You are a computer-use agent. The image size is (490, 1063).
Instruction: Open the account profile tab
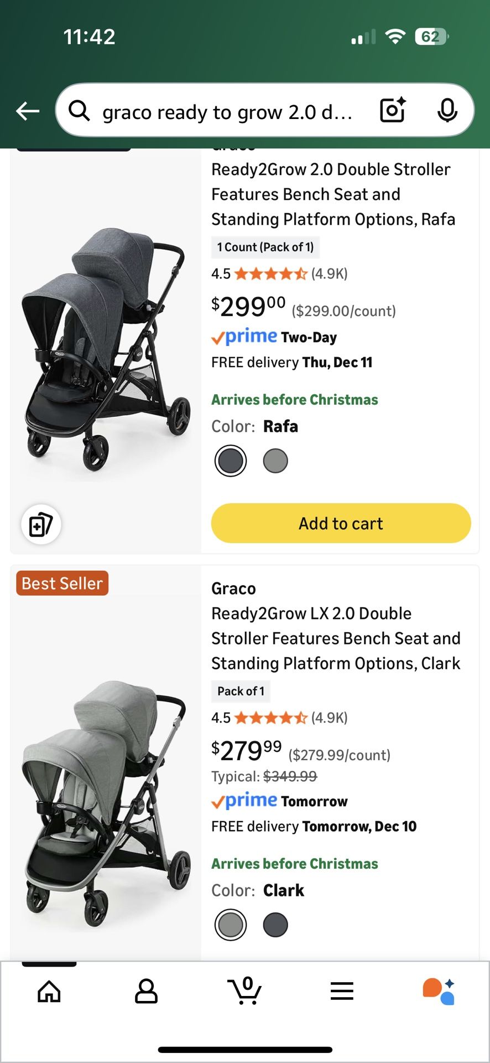click(x=146, y=991)
